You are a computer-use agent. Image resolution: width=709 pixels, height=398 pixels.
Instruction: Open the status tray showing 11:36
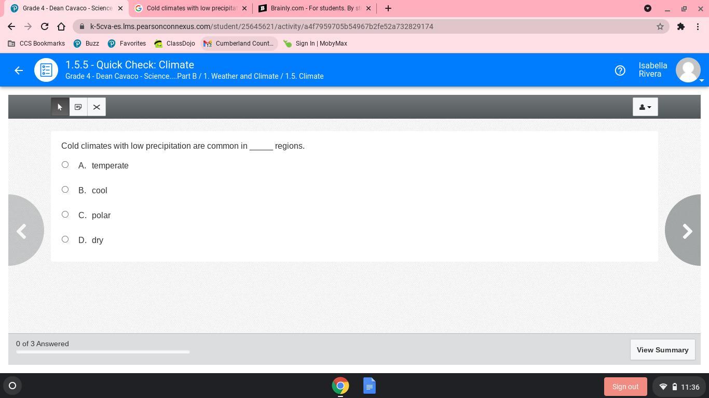pos(679,387)
